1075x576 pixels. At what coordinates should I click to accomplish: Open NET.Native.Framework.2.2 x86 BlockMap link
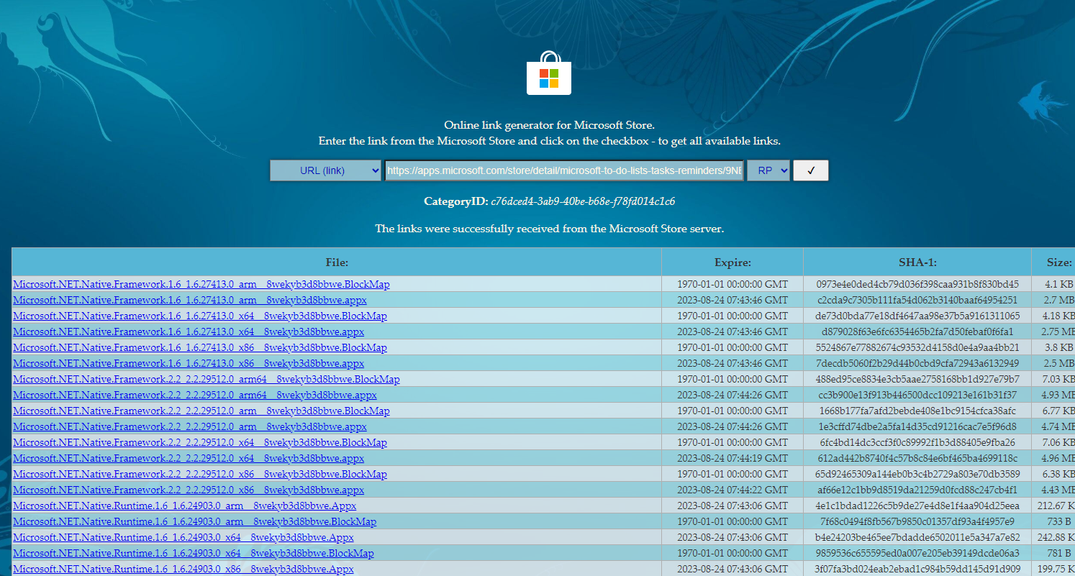click(199, 474)
